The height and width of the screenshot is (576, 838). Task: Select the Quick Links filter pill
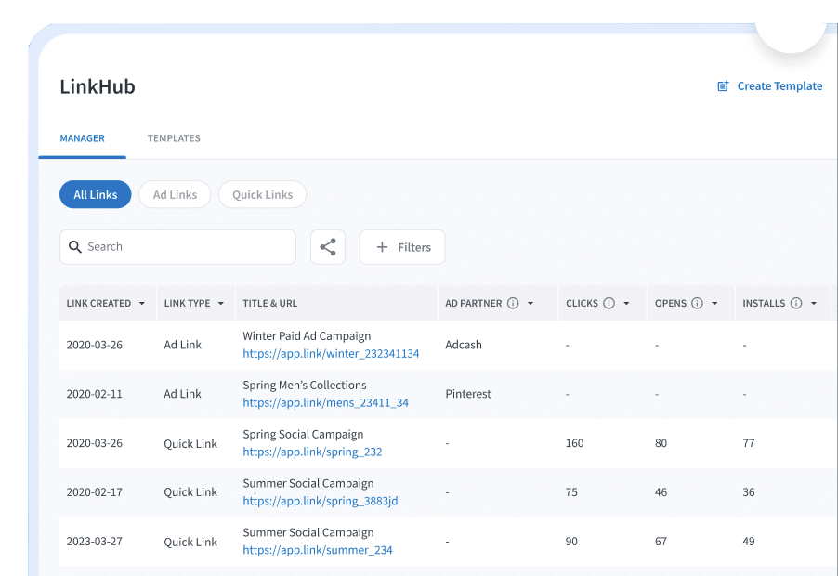pyautogui.click(x=262, y=195)
